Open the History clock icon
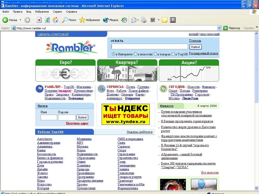The image size is (259, 194). 124,20
